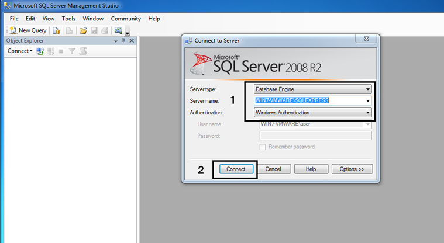Click the Save floppy disk icon
Viewport: 444px width, 243px height.
click(x=94, y=30)
